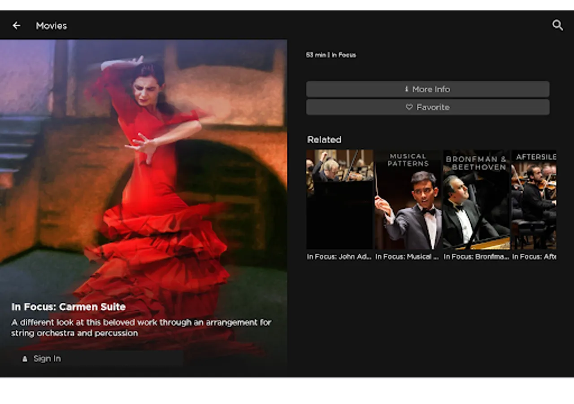Click the "In Focus: John Ad..." caption
This screenshot has height=404, width=574.
339,257
